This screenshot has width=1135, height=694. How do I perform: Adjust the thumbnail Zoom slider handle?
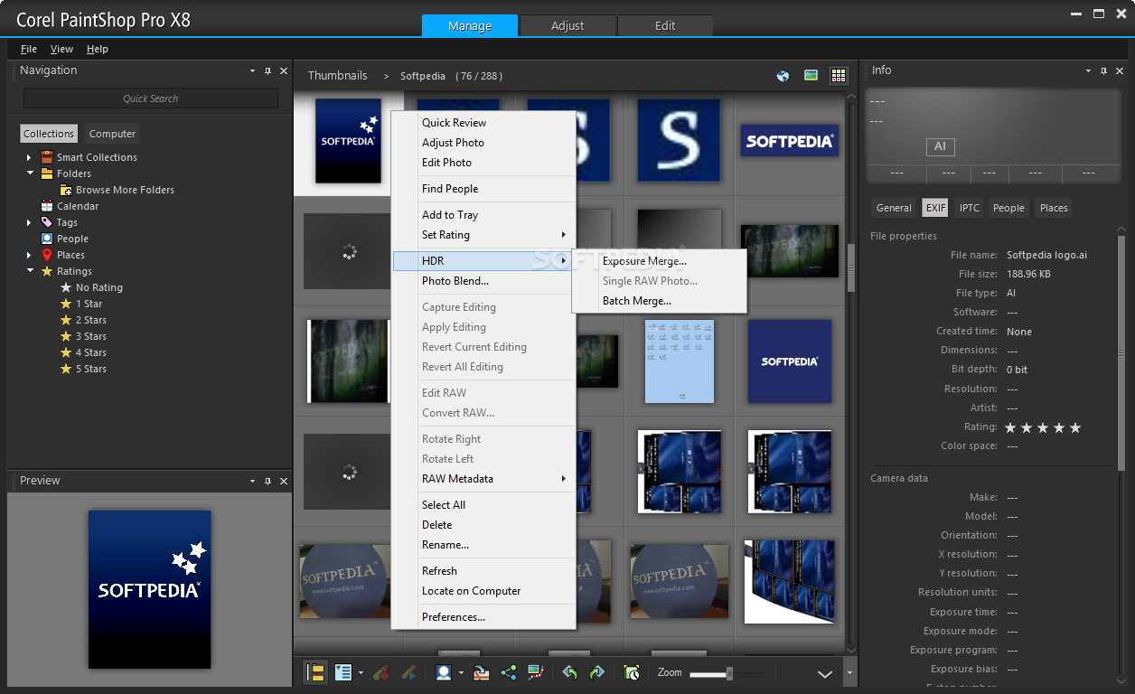(729, 673)
